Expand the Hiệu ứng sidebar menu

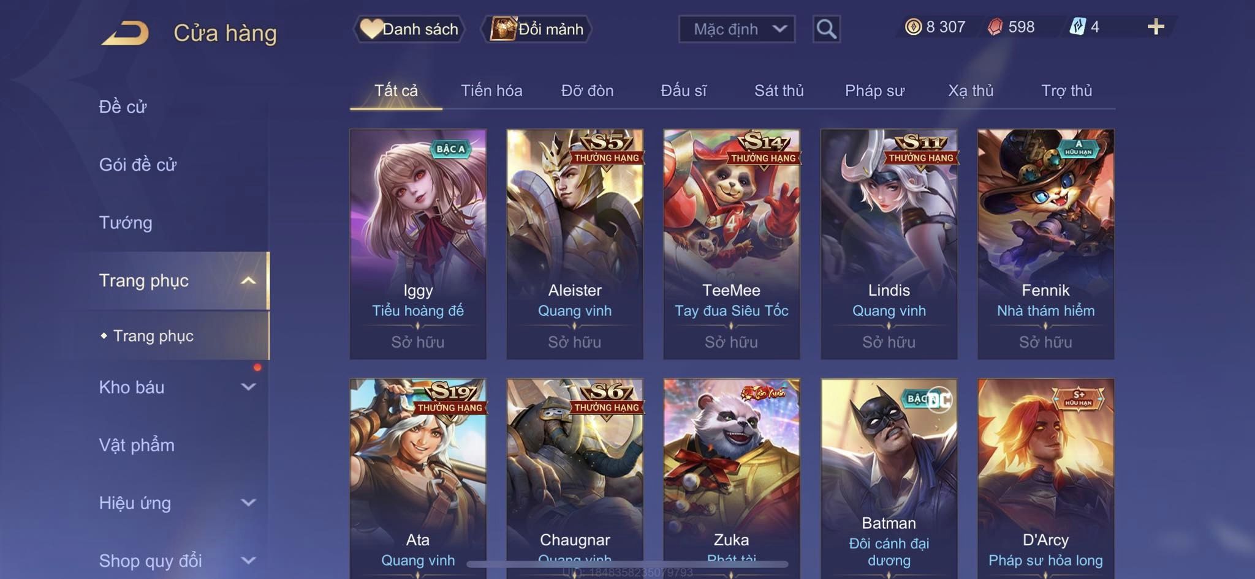pos(248,503)
